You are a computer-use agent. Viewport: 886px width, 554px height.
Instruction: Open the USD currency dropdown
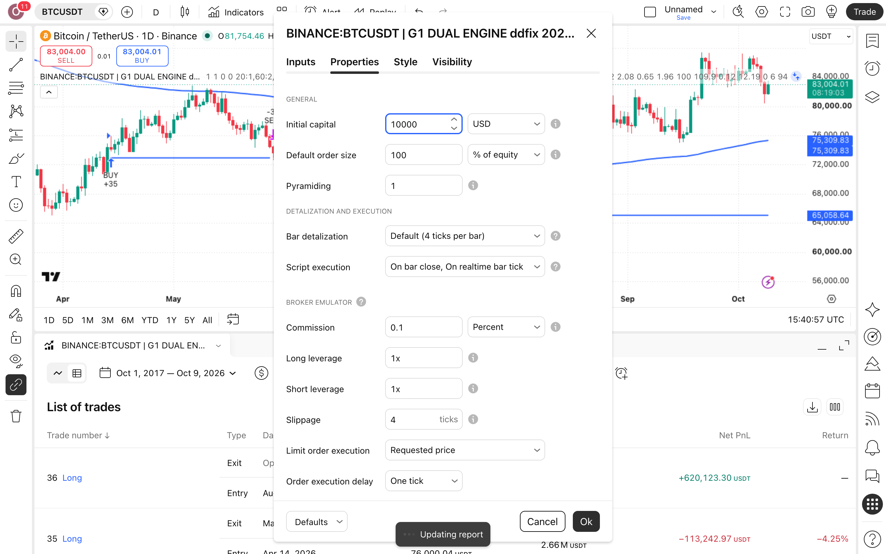click(506, 124)
